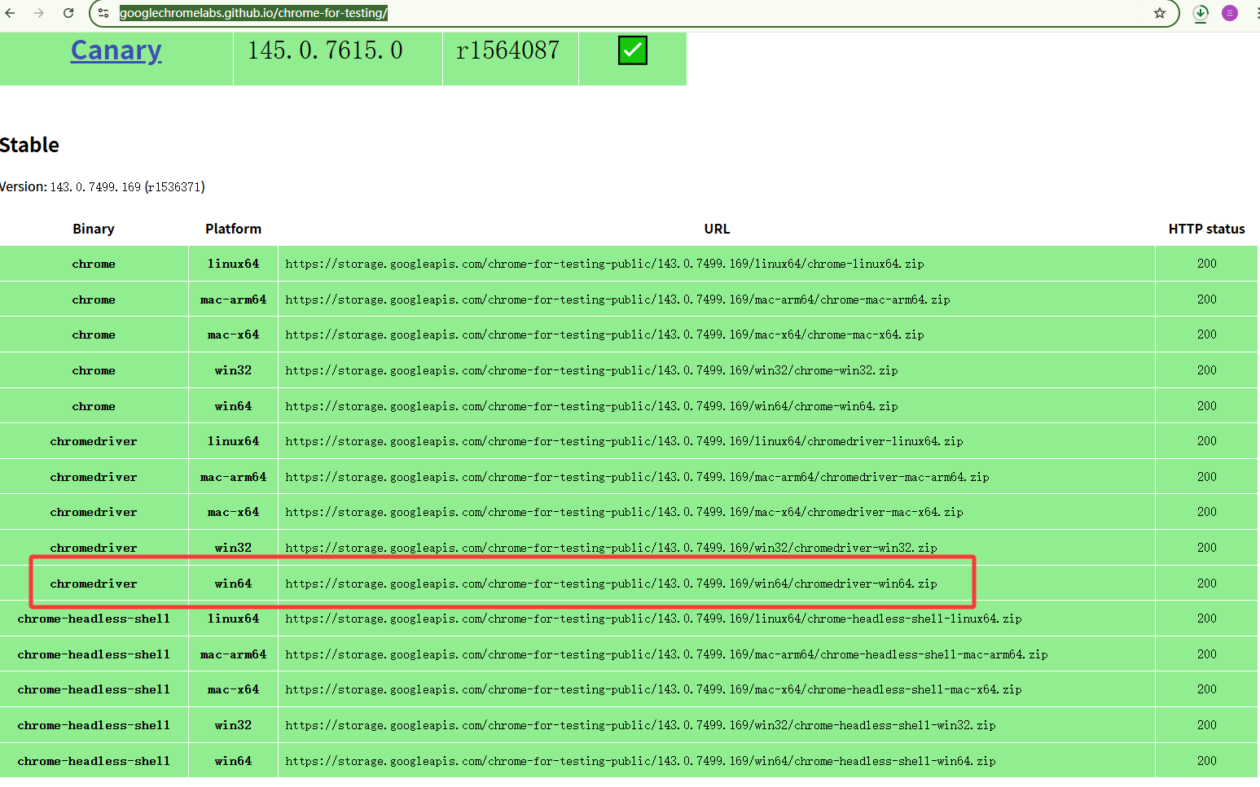Select the chrome-headless-shell-win64.zip URL

[640, 761]
